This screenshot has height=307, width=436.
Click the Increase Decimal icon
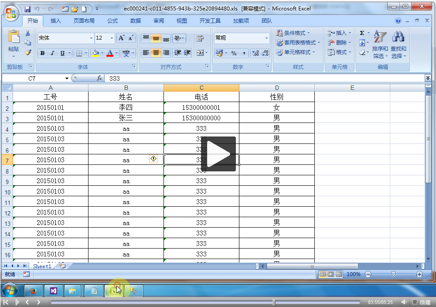click(x=255, y=53)
